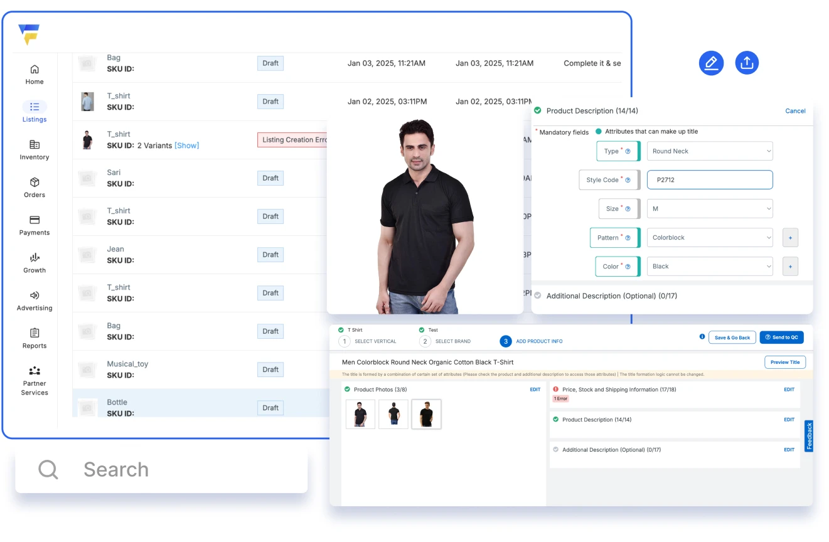Open the Reports clipboard icon
Viewport: 829px width, 542px height.
coord(35,333)
